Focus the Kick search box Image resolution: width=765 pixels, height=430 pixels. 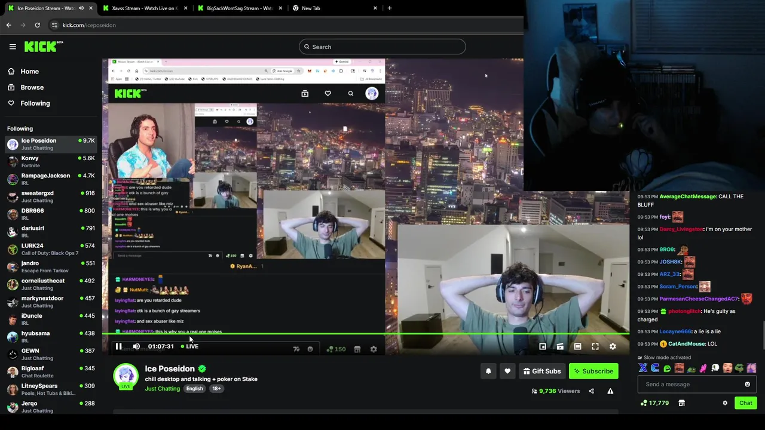[x=382, y=47]
